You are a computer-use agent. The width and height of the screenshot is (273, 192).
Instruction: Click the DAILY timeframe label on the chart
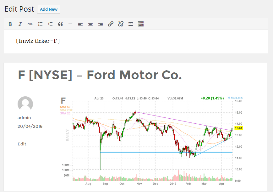point(67,135)
